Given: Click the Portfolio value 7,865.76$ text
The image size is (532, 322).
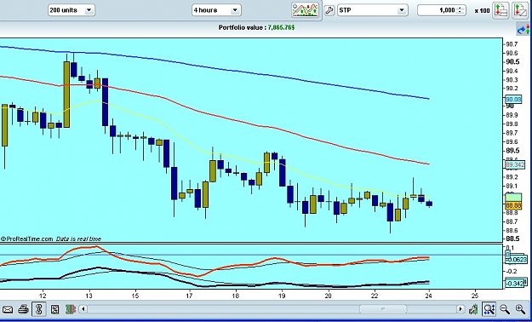Looking at the screenshot, I should coord(256,27).
